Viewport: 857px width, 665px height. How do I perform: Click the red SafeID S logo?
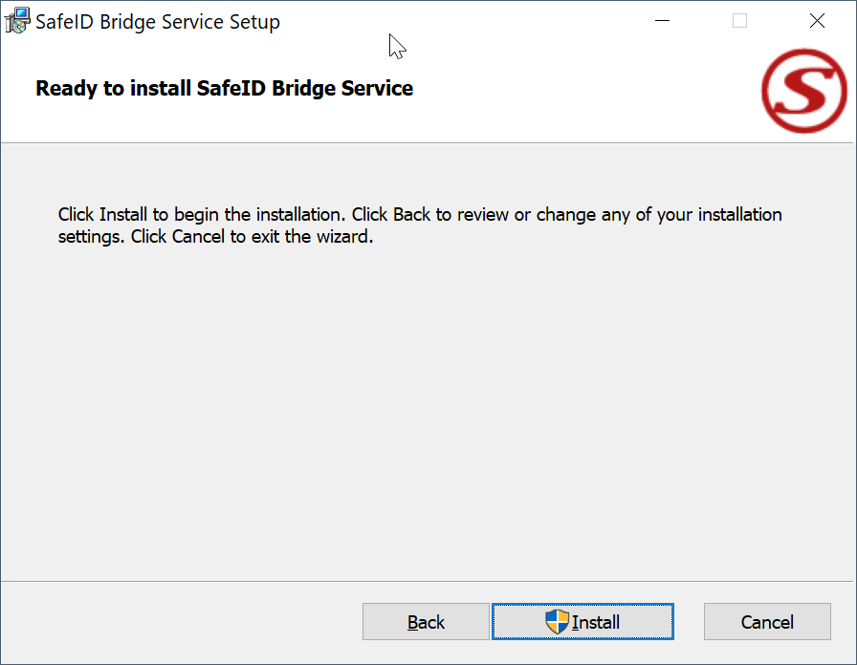[804, 91]
